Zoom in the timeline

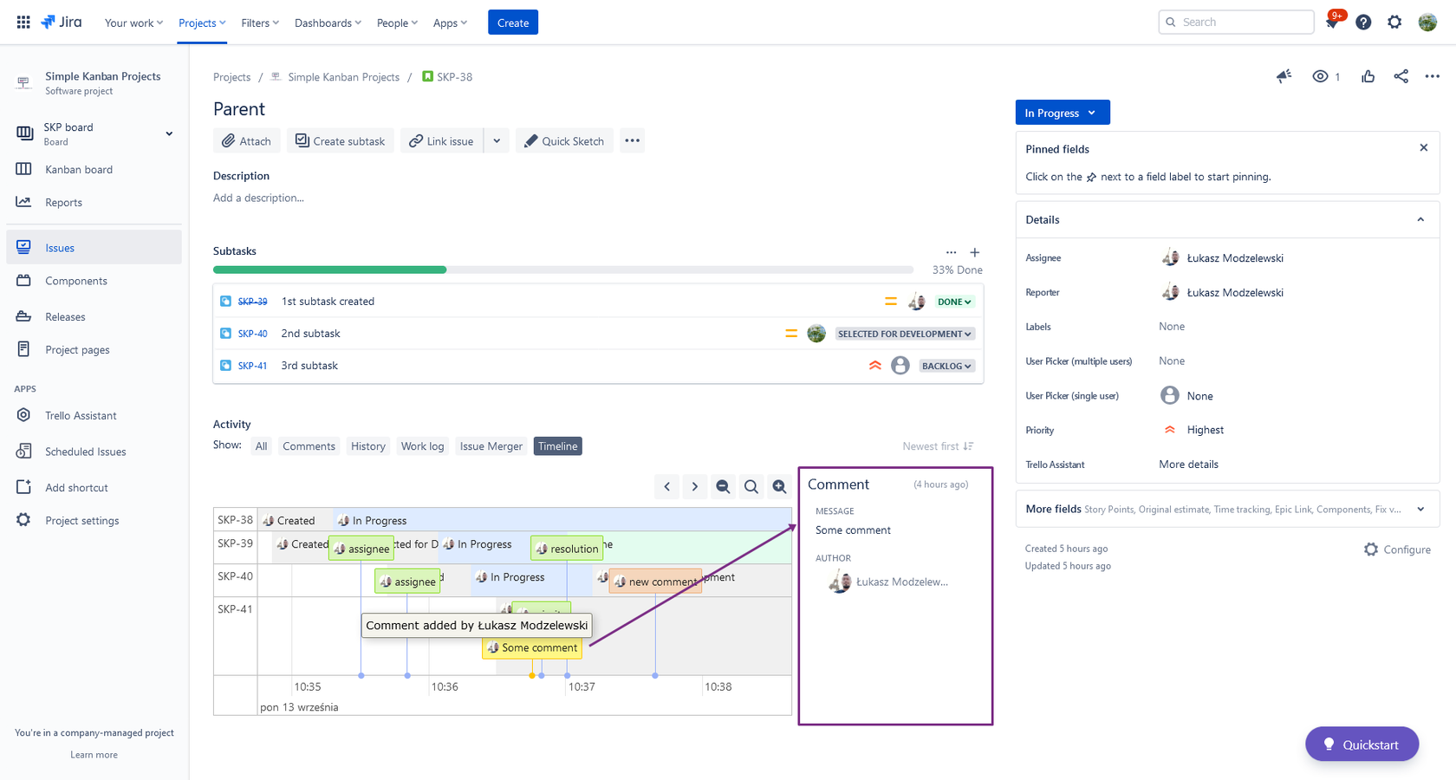(779, 486)
